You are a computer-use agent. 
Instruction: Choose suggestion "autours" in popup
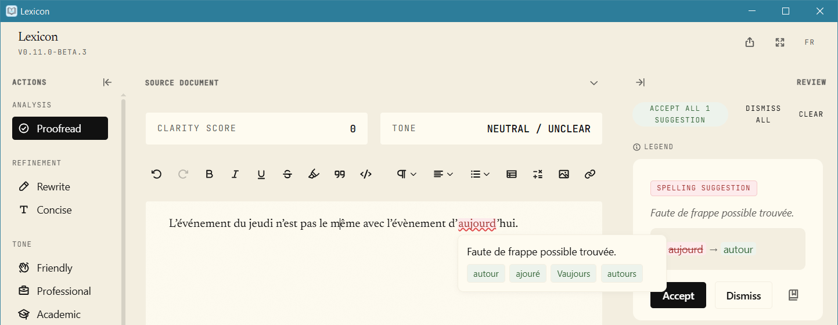(622, 273)
